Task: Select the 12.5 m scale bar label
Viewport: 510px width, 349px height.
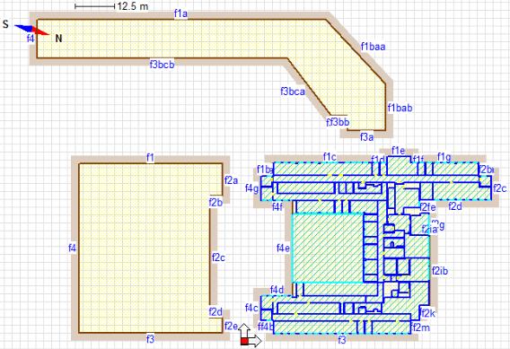Action: tap(132, 6)
